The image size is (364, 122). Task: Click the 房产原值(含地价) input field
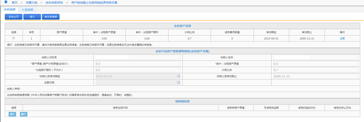point(138,64)
